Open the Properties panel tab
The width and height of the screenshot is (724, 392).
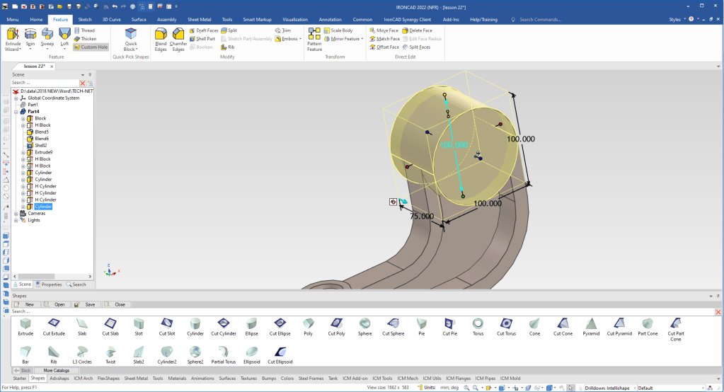point(50,284)
